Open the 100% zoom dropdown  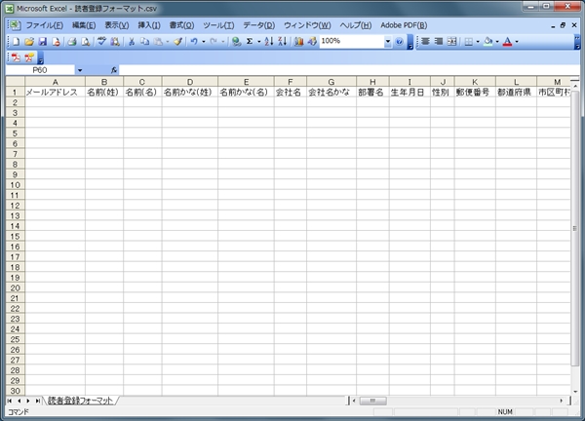(x=388, y=41)
